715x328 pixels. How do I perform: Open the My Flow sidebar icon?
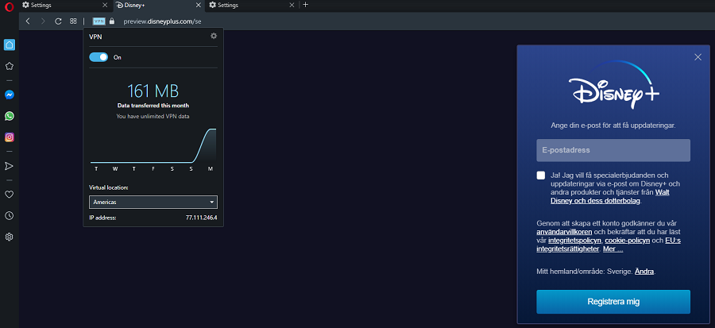pos(9,166)
